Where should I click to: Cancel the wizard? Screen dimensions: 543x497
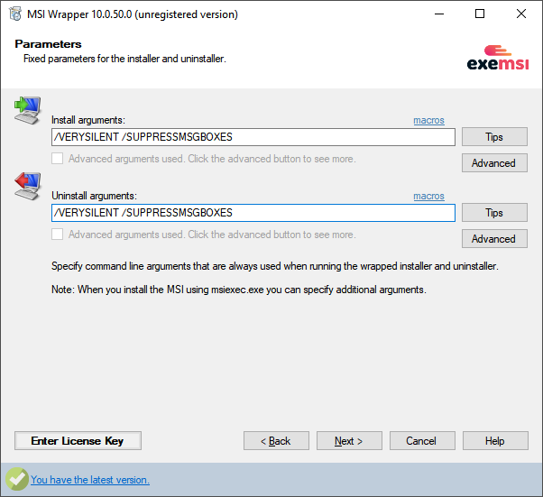[x=422, y=440]
